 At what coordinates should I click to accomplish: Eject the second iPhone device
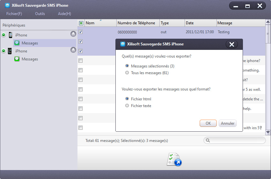pyautogui.click(x=73, y=50)
